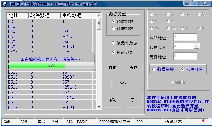Viewport: 212px width, 126px height.
Task: Click the 地址 column header
Action: pyautogui.click(x=17, y=15)
